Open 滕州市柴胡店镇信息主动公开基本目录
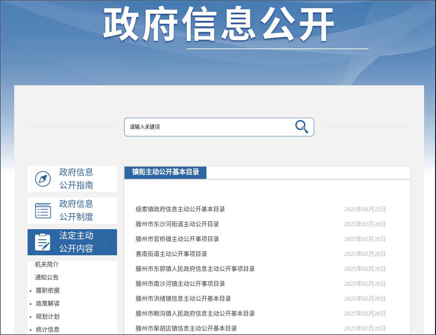 (186, 329)
